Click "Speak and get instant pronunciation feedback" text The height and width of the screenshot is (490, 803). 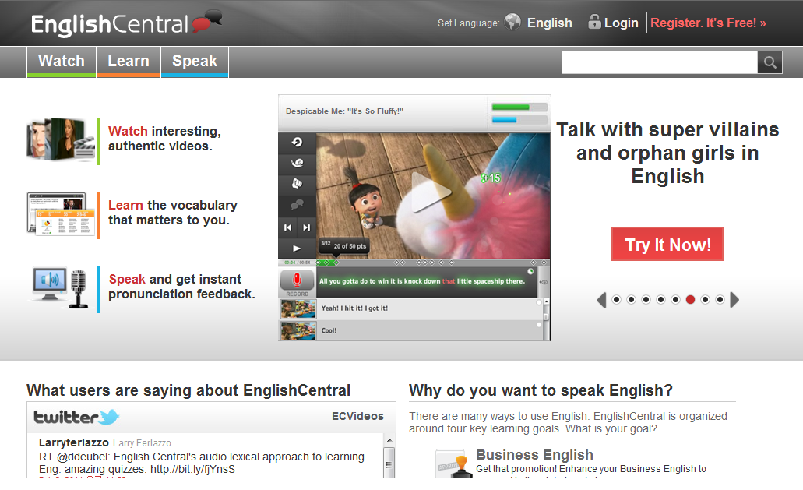click(181, 286)
